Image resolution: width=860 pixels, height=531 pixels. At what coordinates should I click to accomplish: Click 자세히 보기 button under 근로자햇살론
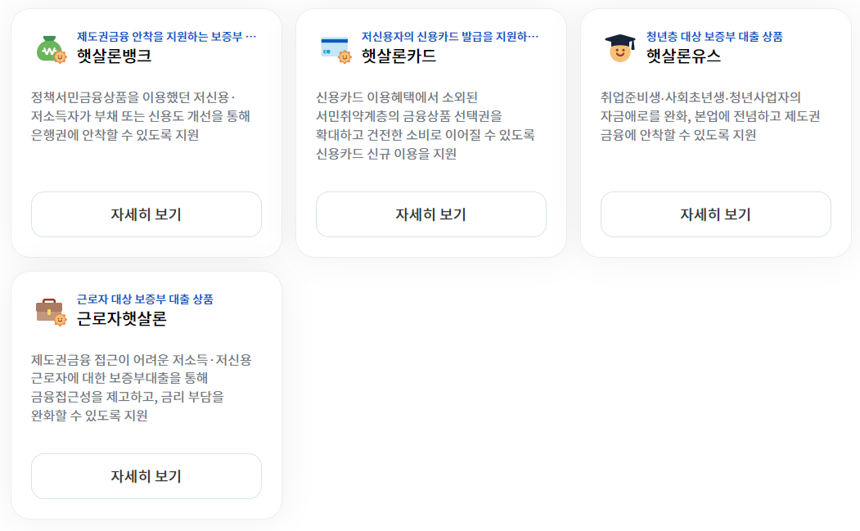[146, 475]
